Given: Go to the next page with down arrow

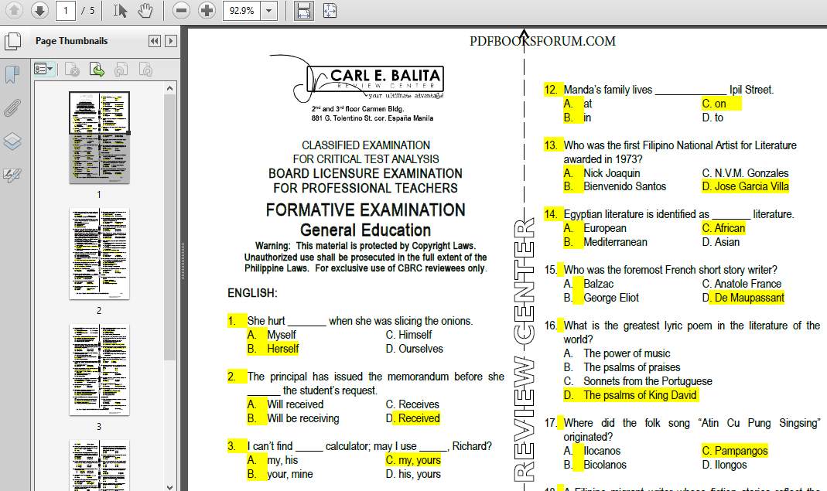Looking at the screenshot, I should click(39, 11).
